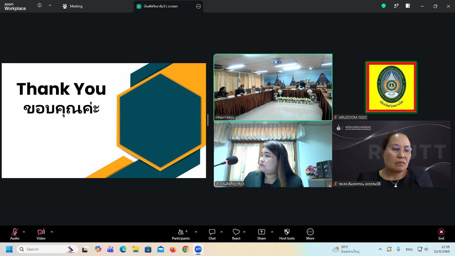Expand the Audio options arrow
Image resolution: width=455 pixels, height=256 pixels.
24,232
